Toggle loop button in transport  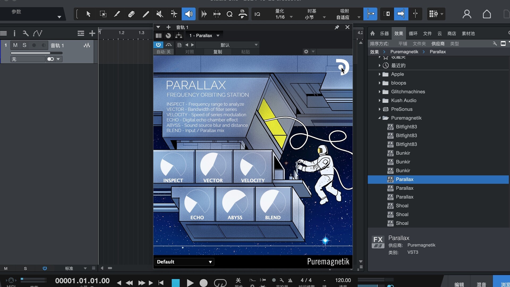(220, 283)
